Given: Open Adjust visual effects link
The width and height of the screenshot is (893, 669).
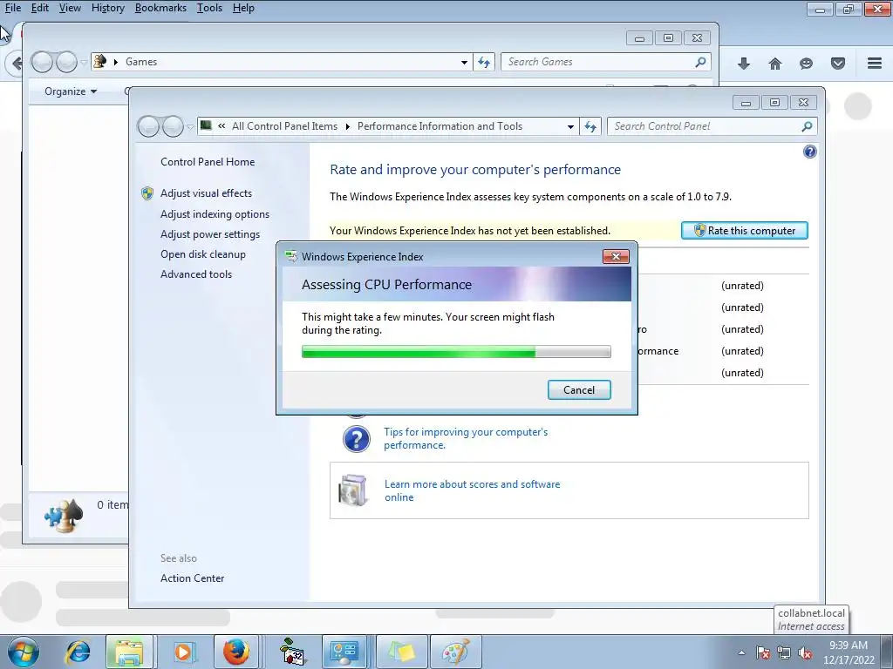Looking at the screenshot, I should (206, 193).
